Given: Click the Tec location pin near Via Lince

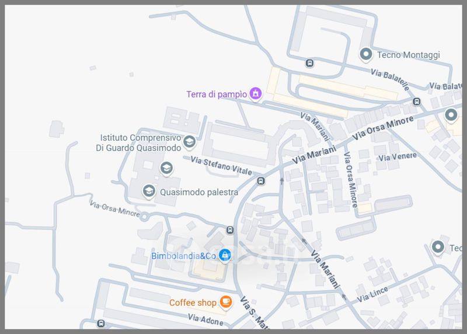Looking at the screenshot, I should coord(438,248).
